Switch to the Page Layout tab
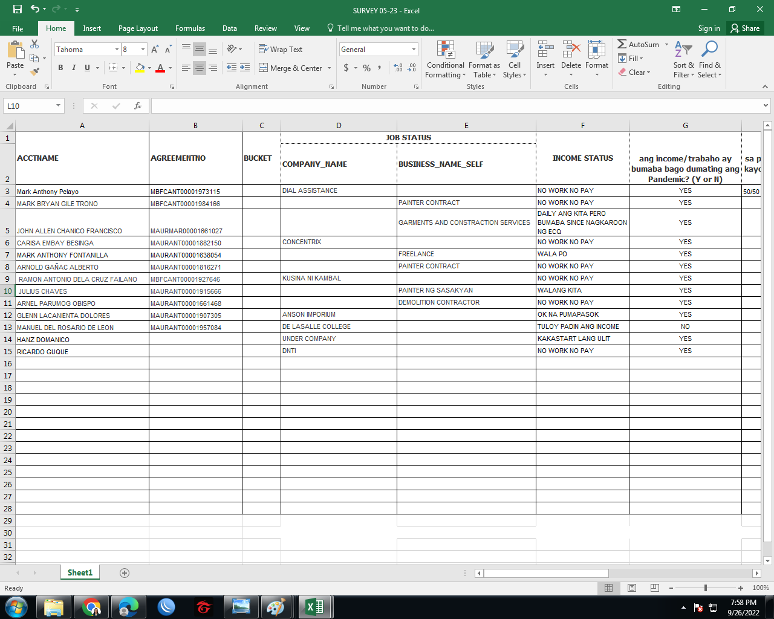The image size is (774, 619). click(x=138, y=28)
